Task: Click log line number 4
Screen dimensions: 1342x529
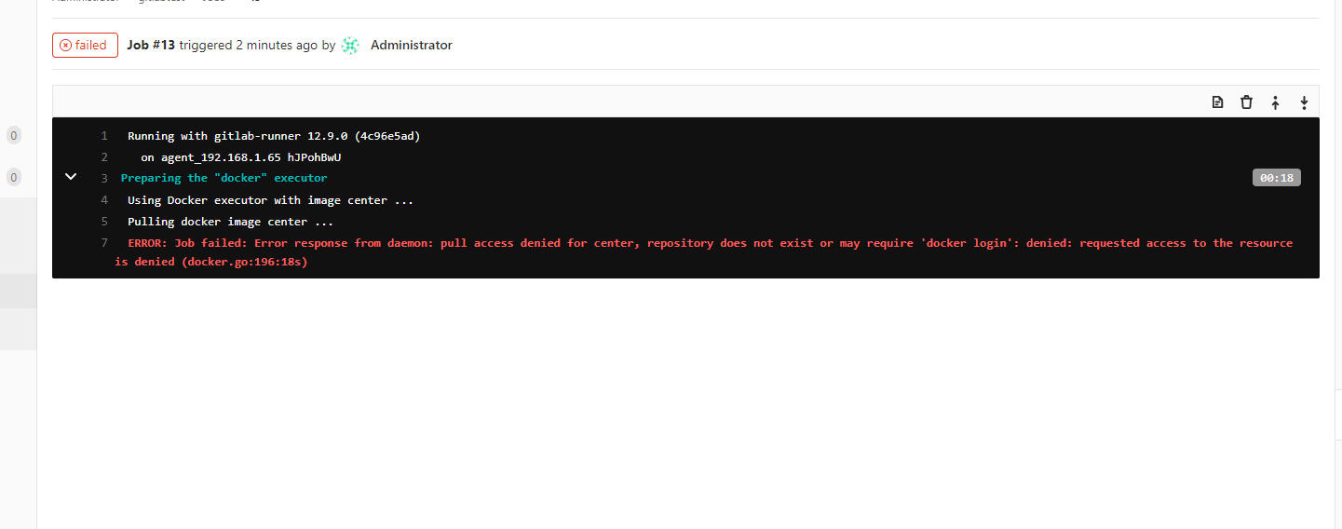Action: point(104,200)
